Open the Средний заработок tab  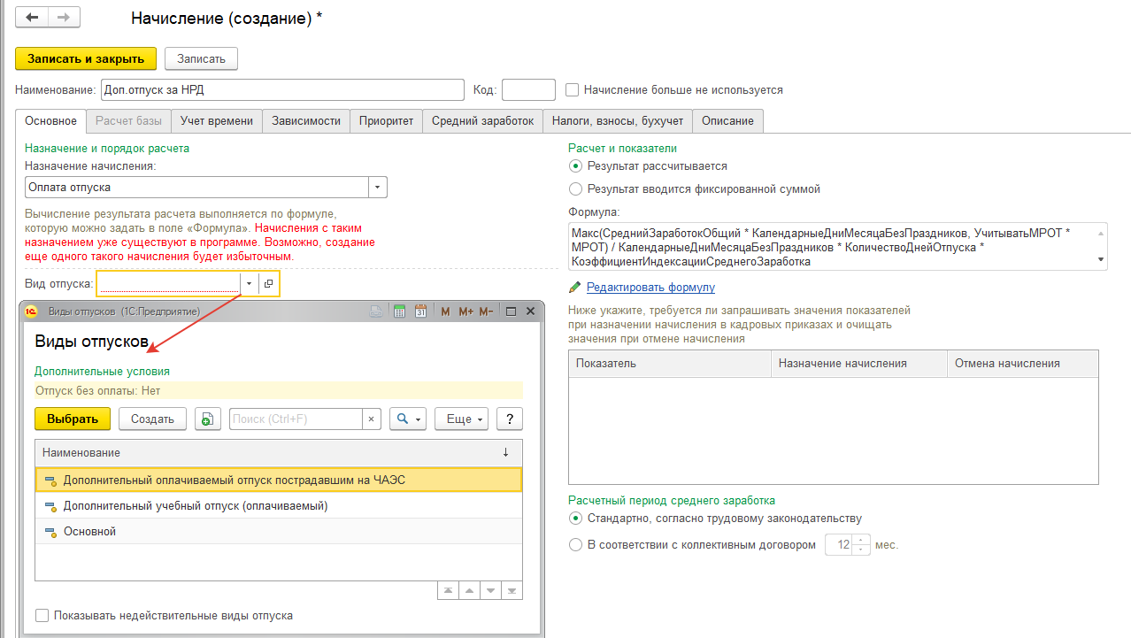click(x=483, y=121)
